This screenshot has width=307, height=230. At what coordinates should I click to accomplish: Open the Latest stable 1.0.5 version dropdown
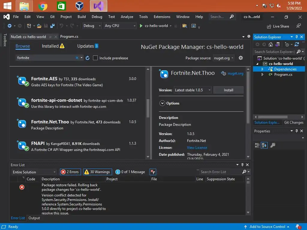pyautogui.click(x=193, y=90)
